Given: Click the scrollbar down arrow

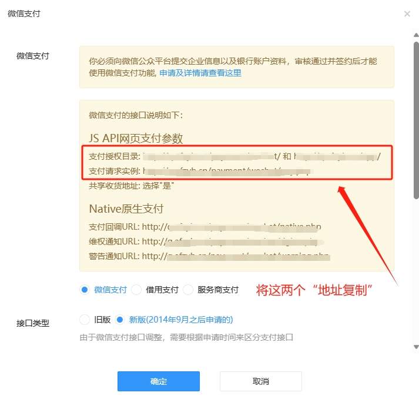Looking at the screenshot, I should (416, 347).
